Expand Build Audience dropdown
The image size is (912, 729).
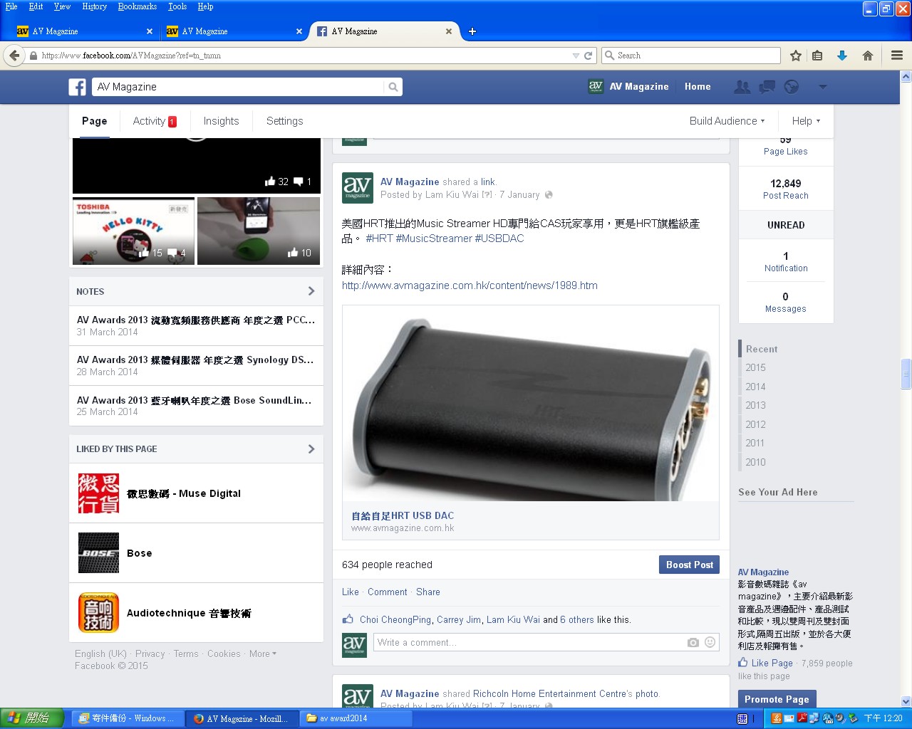coord(727,121)
